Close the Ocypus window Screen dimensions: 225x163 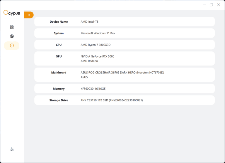coord(219,5)
